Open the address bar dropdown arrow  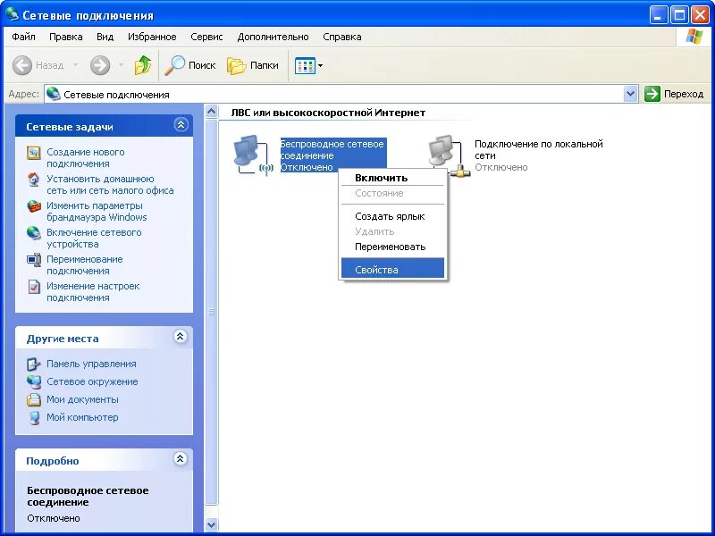pyautogui.click(x=631, y=94)
